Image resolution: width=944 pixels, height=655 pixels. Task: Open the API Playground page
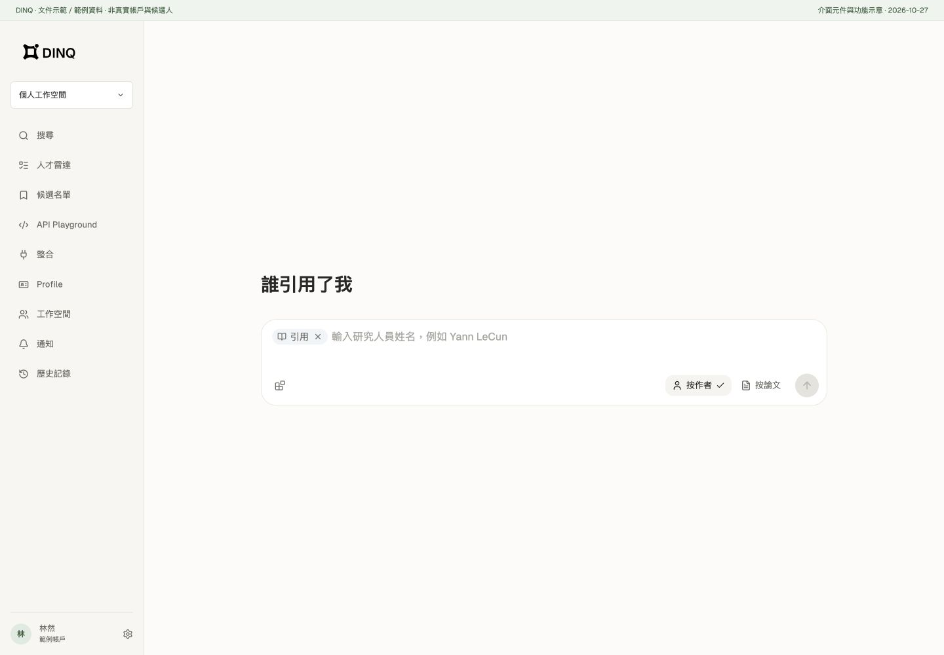pyautogui.click(x=71, y=225)
